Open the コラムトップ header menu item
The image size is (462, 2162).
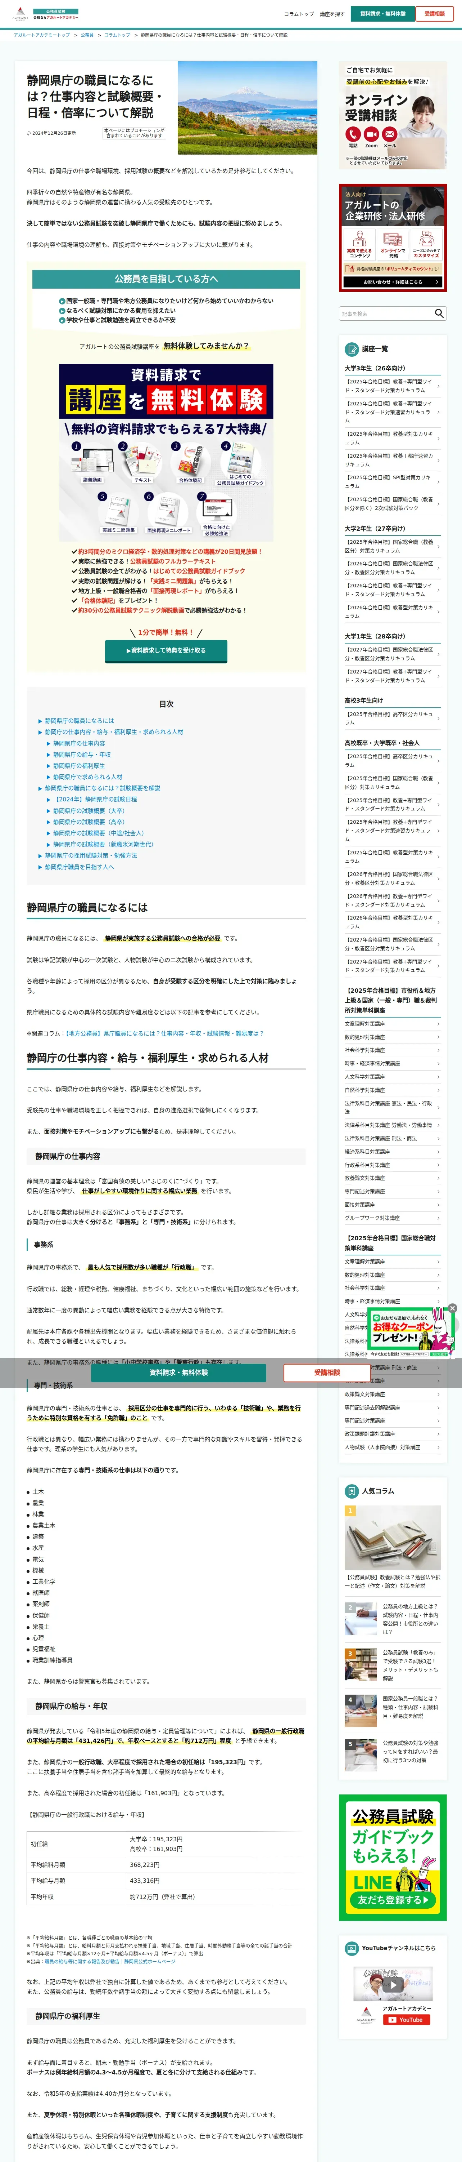point(299,14)
